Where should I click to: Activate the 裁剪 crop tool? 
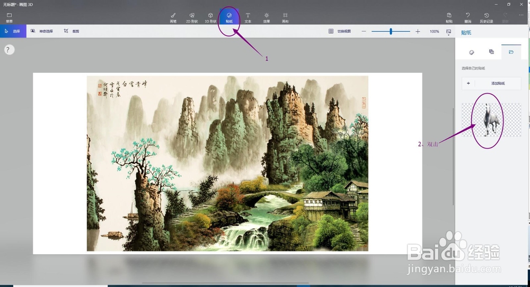click(x=72, y=31)
